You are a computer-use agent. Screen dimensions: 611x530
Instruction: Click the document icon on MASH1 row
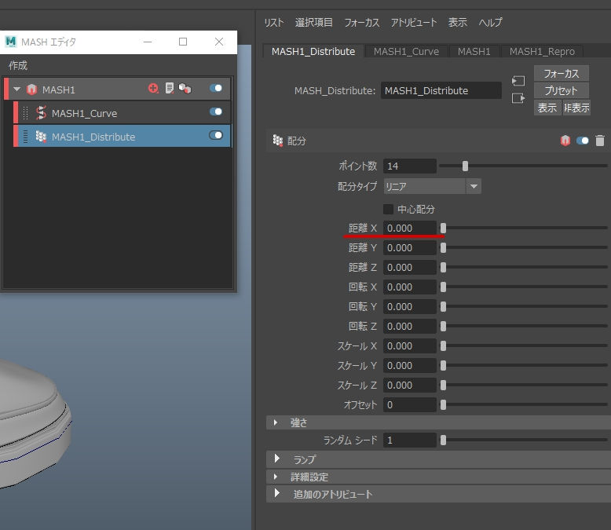(x=169, y=89)
